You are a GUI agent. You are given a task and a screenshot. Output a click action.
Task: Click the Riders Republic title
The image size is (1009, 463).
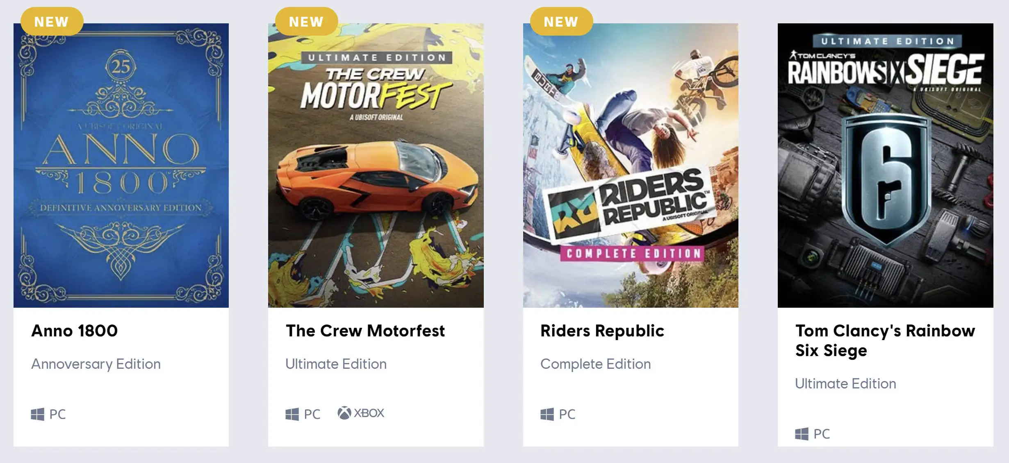point(602,331)
